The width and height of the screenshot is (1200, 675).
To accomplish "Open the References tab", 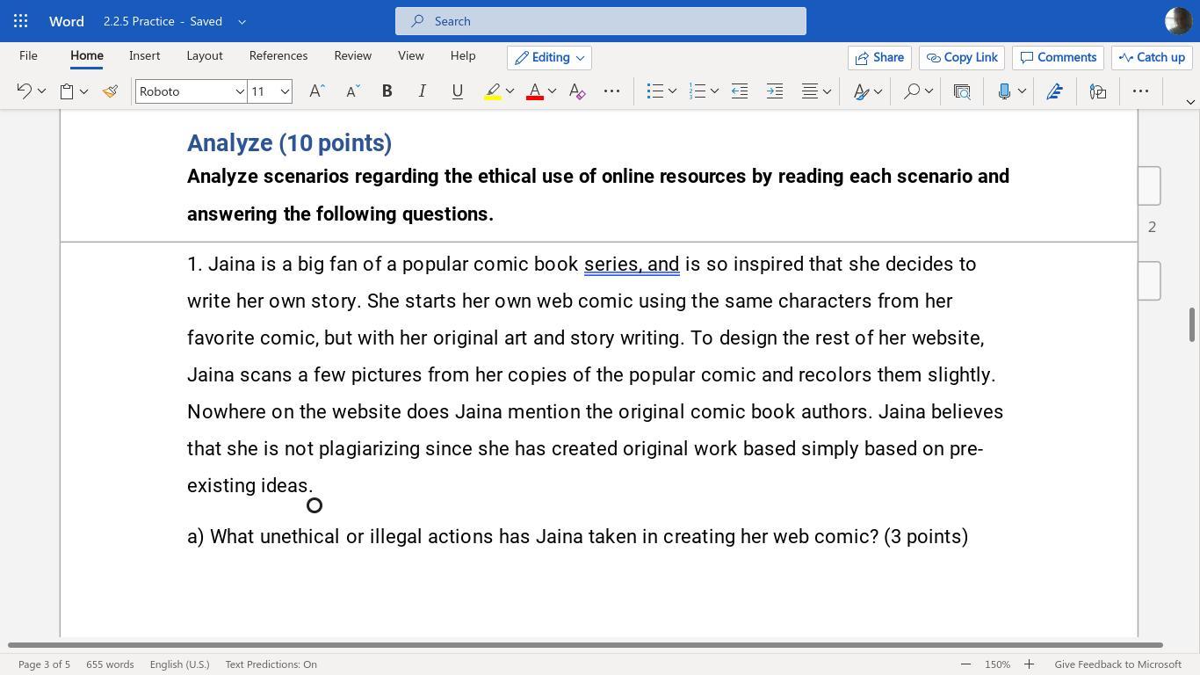I will [278, 55].
